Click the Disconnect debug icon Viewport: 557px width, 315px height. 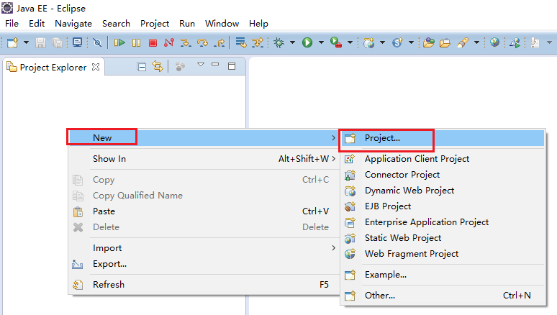pos(169,42)
